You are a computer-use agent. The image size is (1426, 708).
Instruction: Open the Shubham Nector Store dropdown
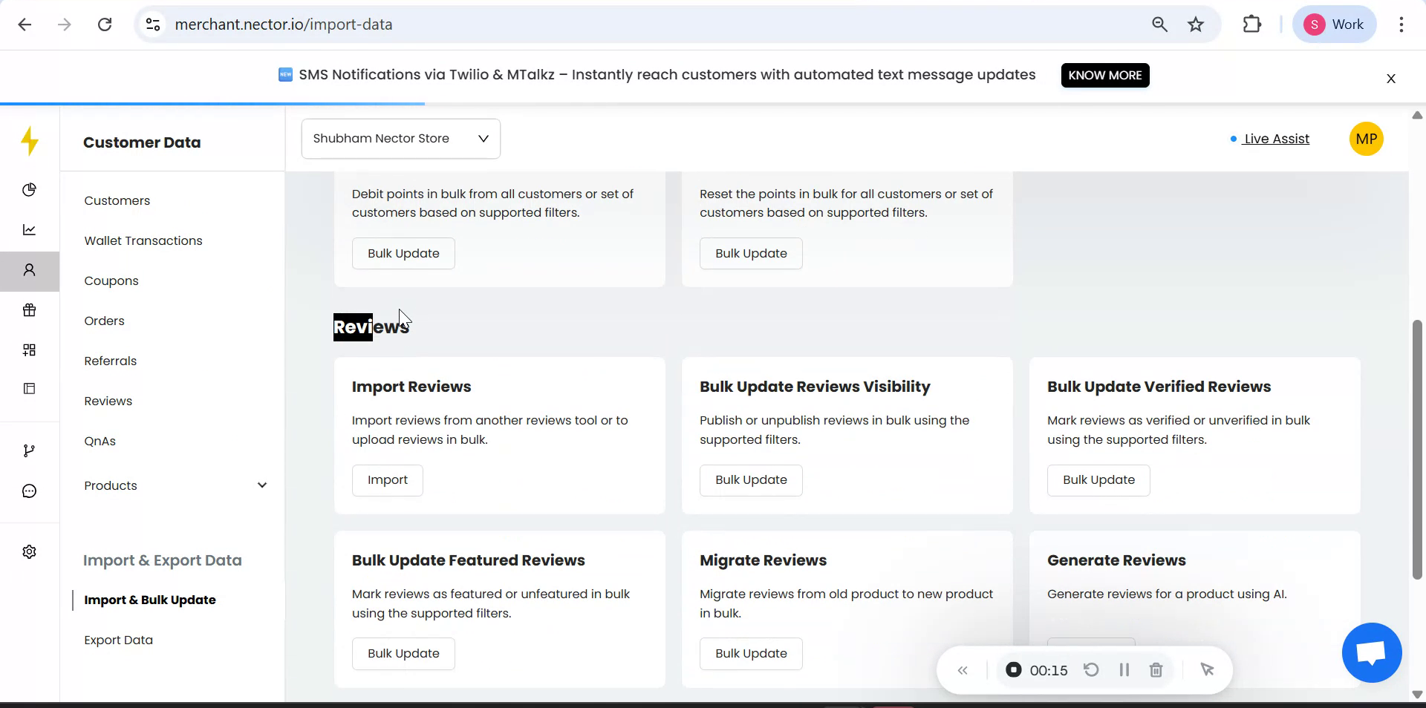tap(400, 139)
